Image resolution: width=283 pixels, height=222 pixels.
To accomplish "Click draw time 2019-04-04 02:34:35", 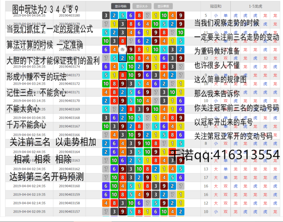I will (x=29, y=169).
